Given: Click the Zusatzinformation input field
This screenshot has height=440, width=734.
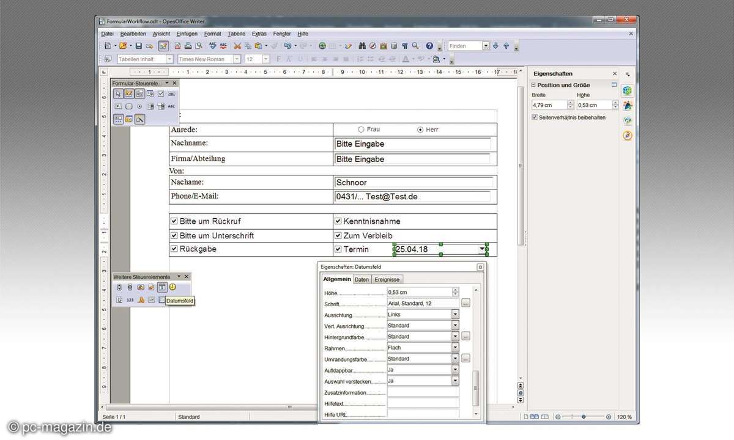Looking at the screenshot, I should [423, 392].
